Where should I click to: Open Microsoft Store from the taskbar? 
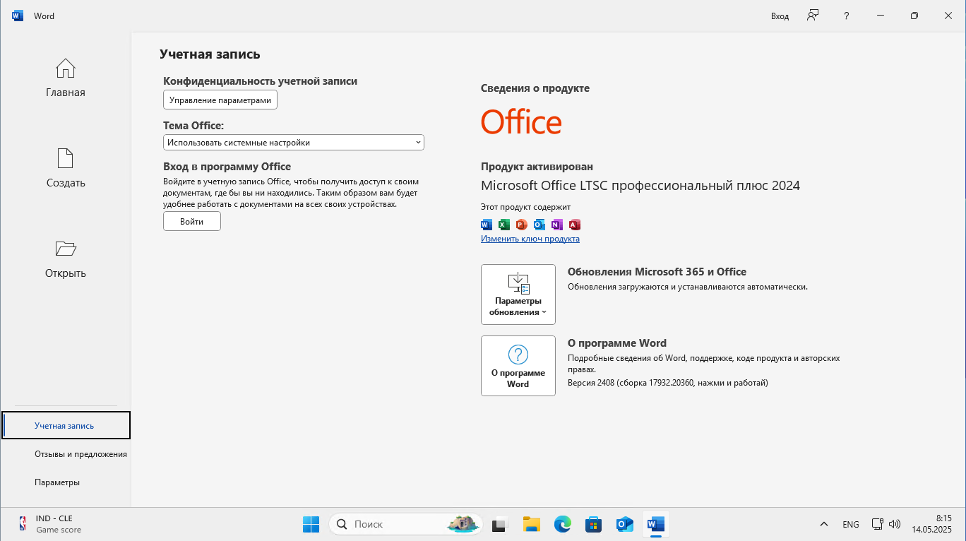tap(594, 524)
